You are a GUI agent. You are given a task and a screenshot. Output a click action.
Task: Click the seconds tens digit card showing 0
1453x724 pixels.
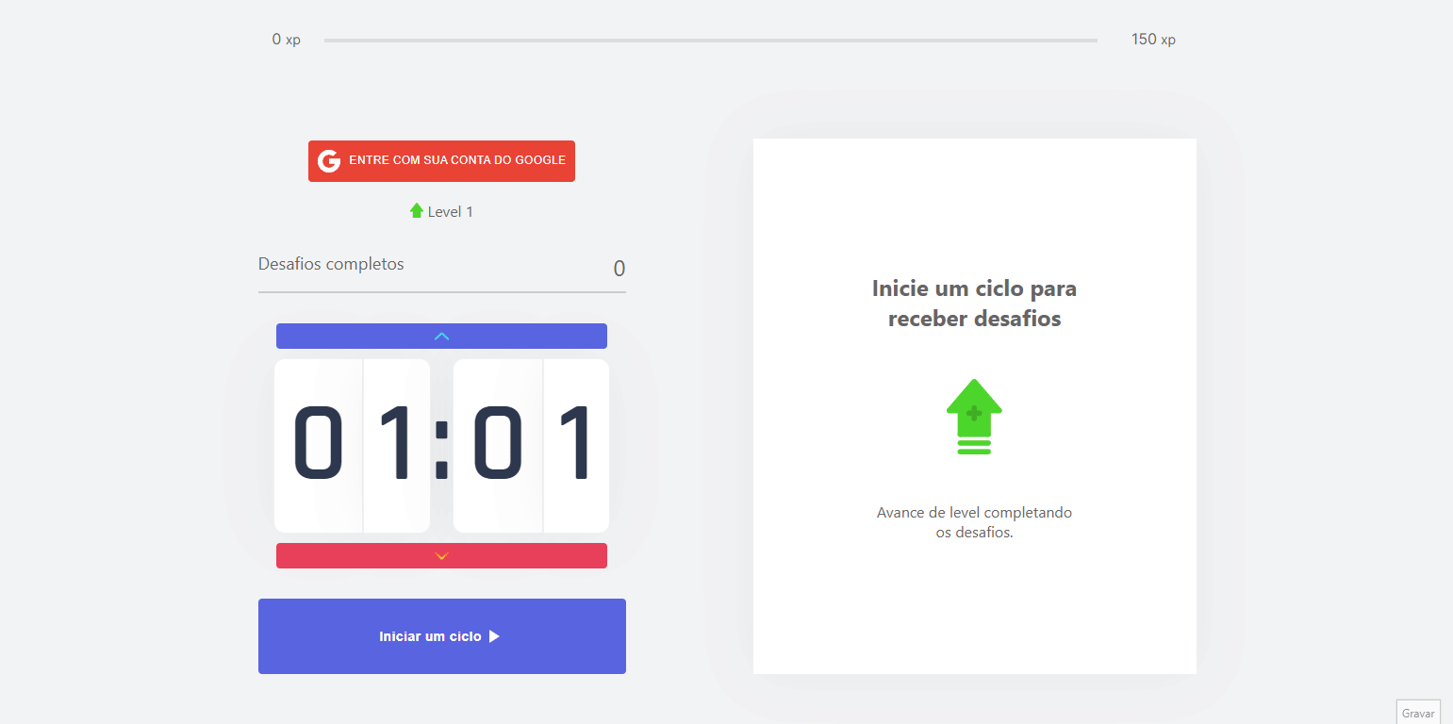498,445
